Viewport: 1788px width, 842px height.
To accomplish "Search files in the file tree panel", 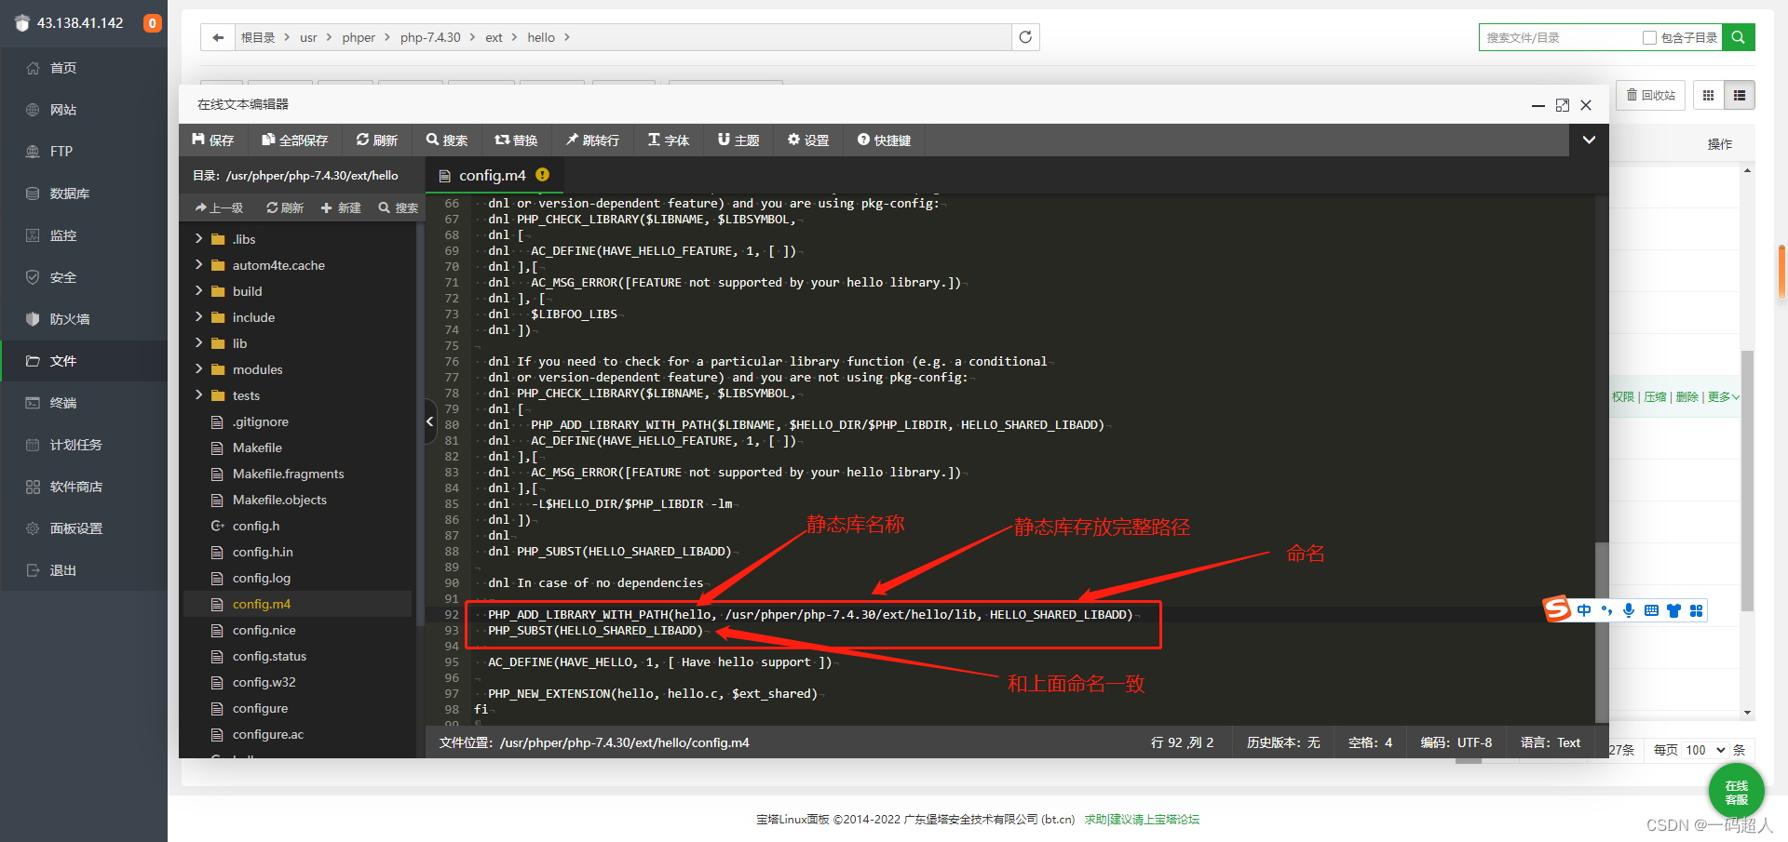I will [399, 207].
